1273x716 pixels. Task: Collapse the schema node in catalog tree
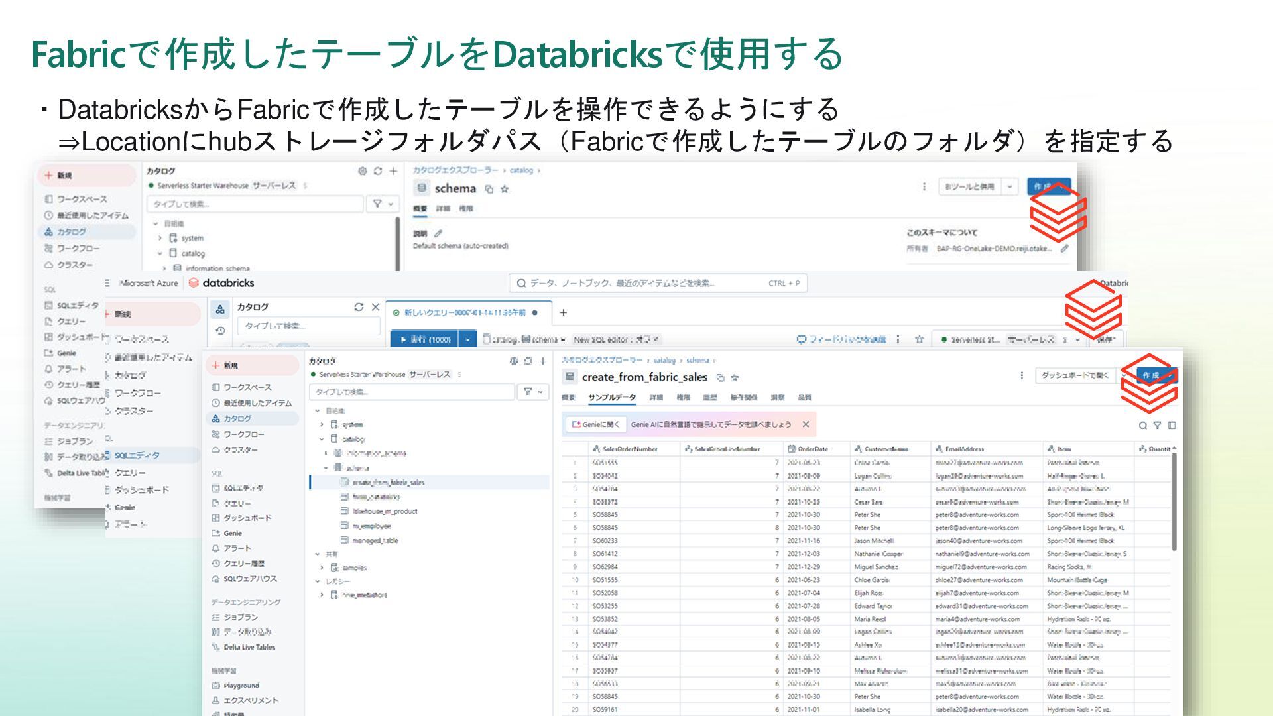pyautogui.click(x=326, y=468)
